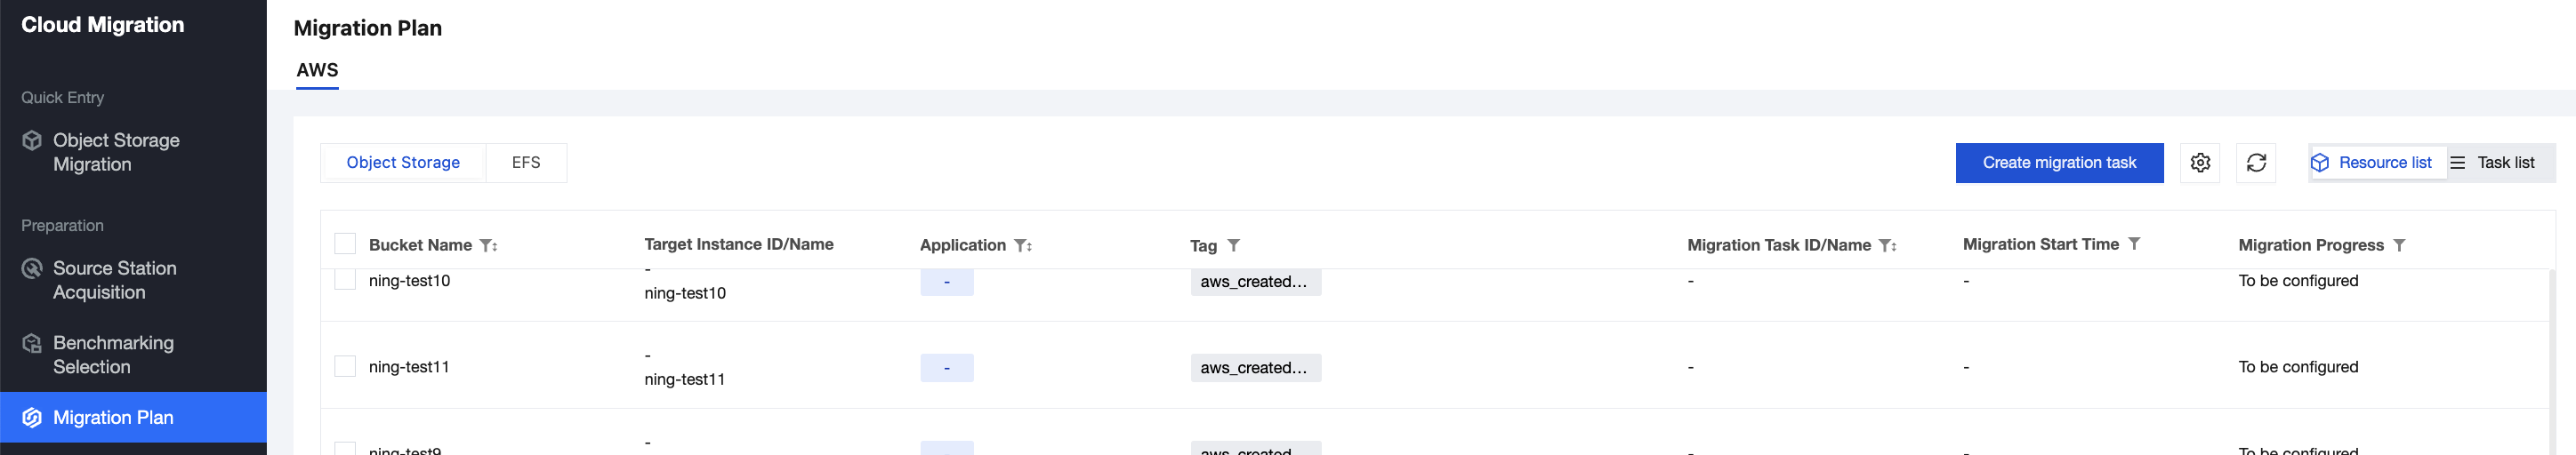Toggle the select-all header checkbox
This screenshot has height=455, width=2576.
pyautogui.click(x=345, y=244)
